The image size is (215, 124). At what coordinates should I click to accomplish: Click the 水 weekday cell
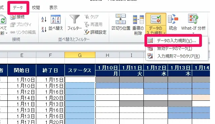click(156, 73)
